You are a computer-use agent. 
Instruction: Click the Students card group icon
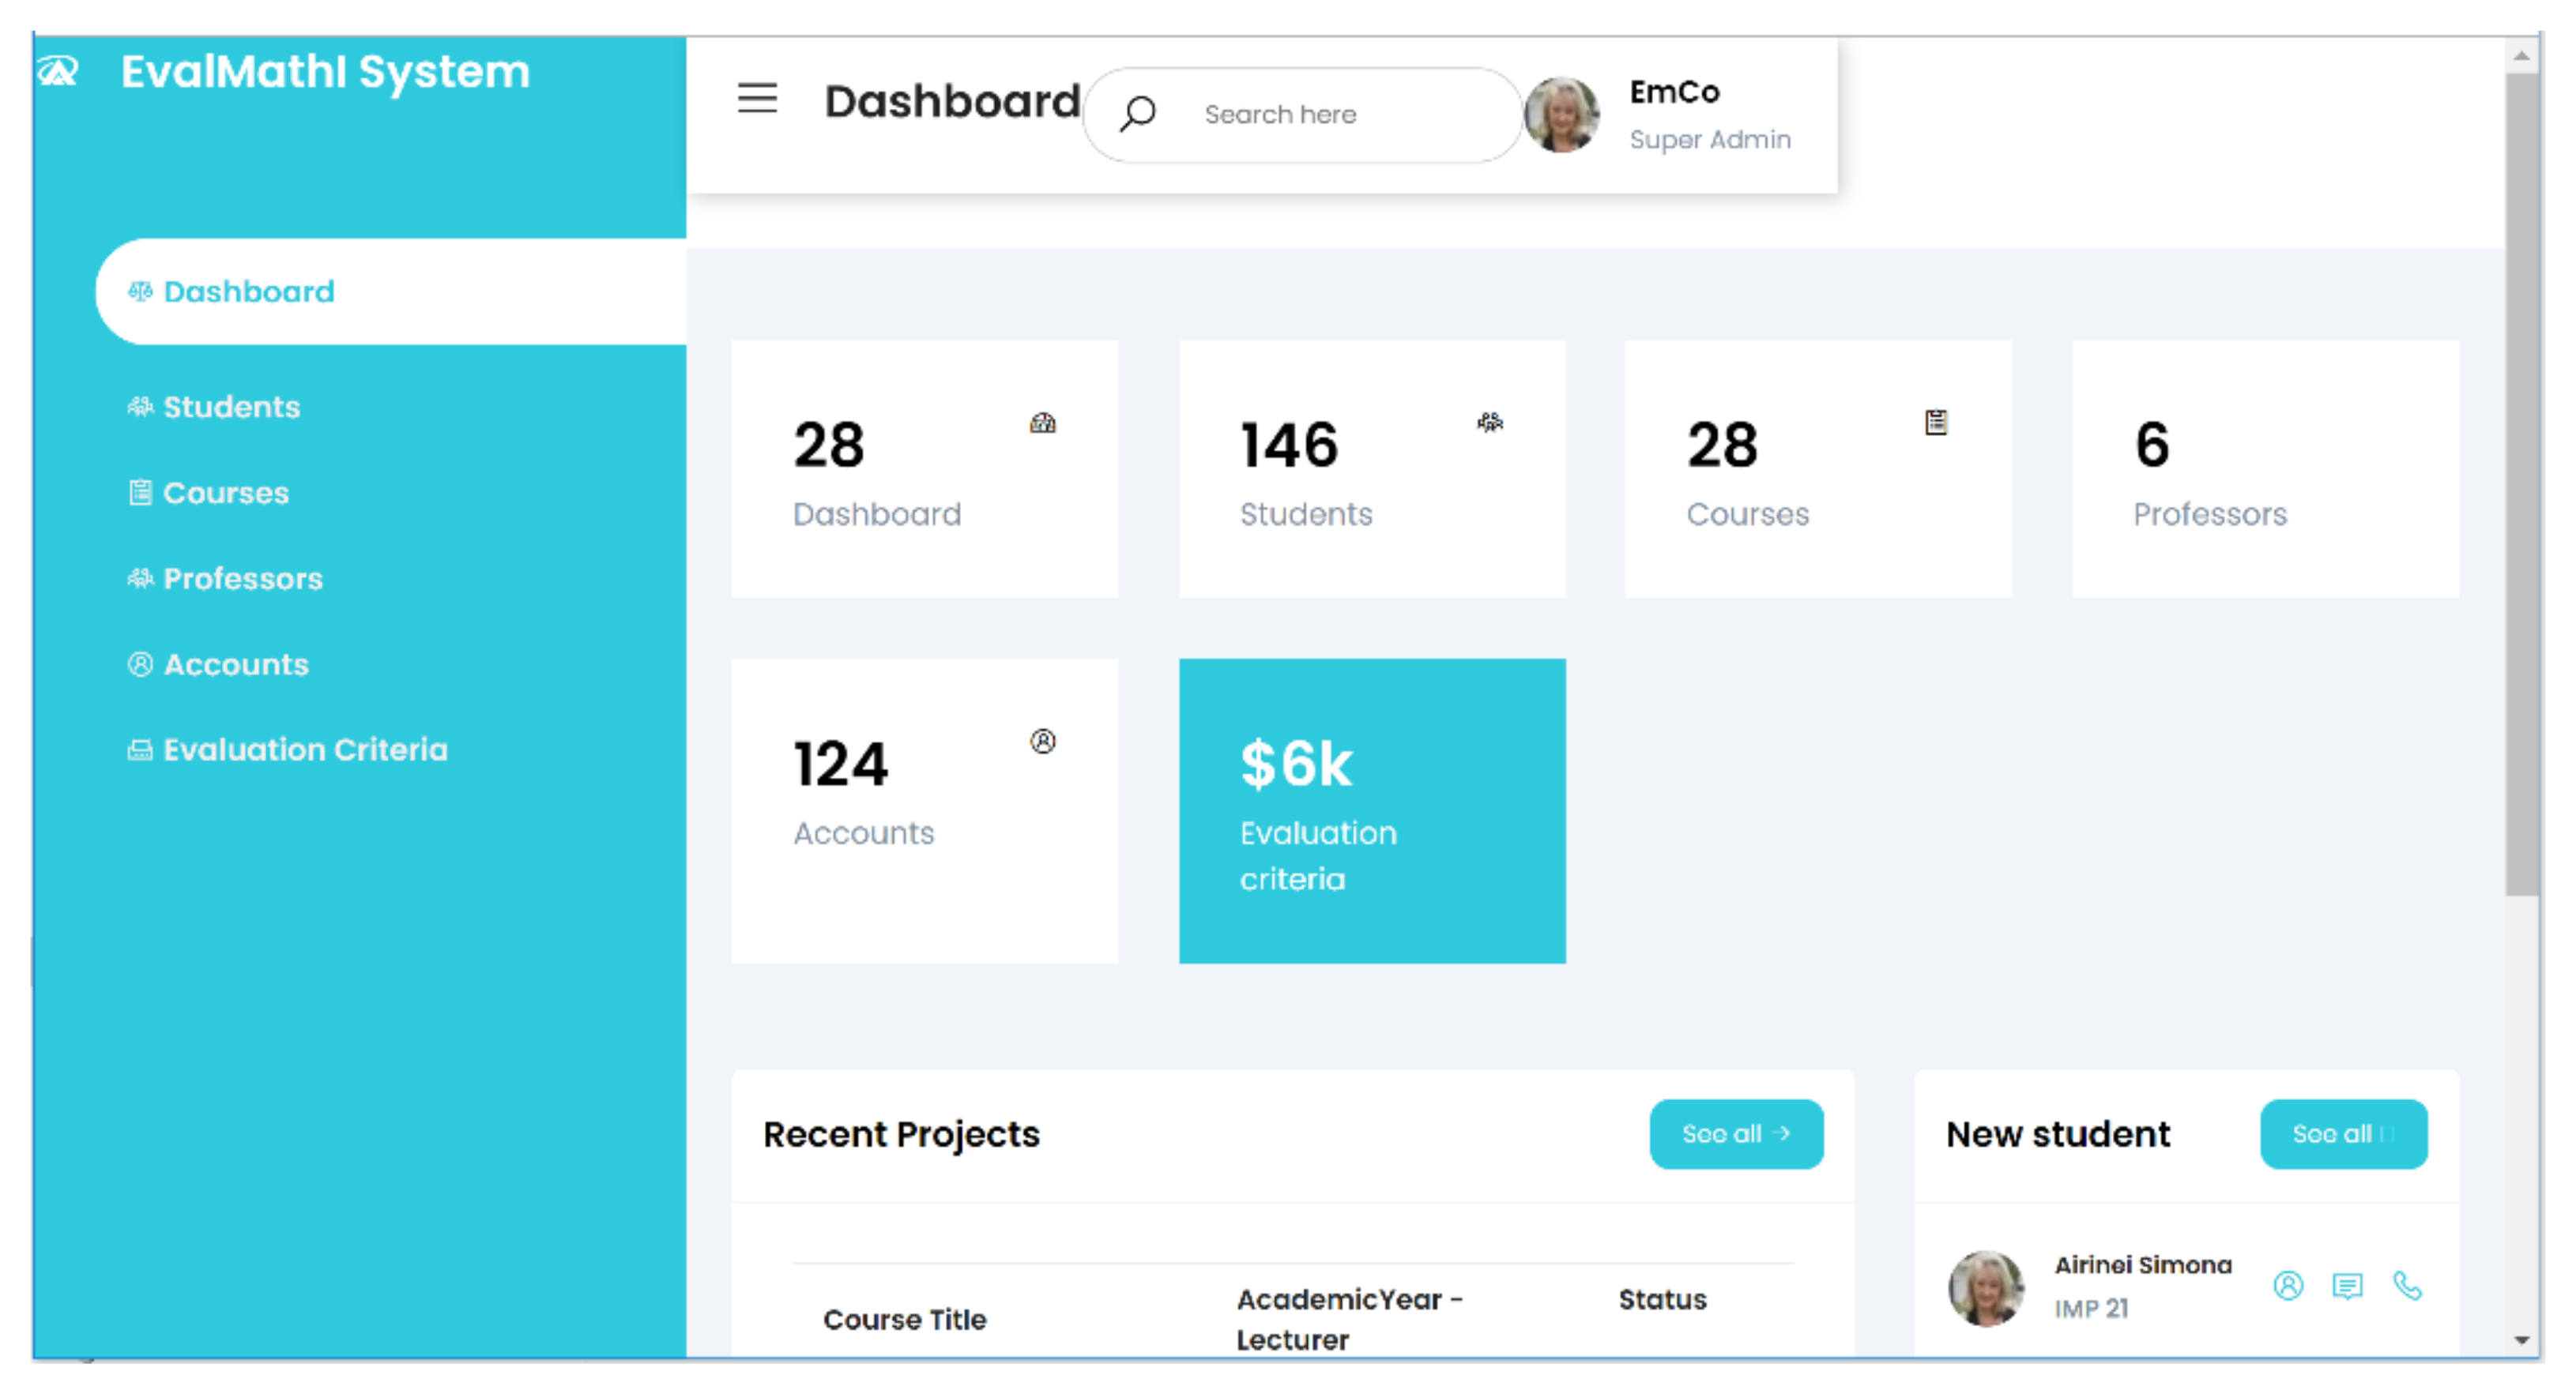click(x=1490, y=423)
